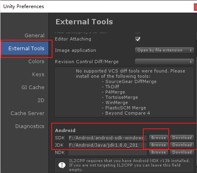Browse for the NDK folder
Screen dimensions: 197x173
click(159, 152)
